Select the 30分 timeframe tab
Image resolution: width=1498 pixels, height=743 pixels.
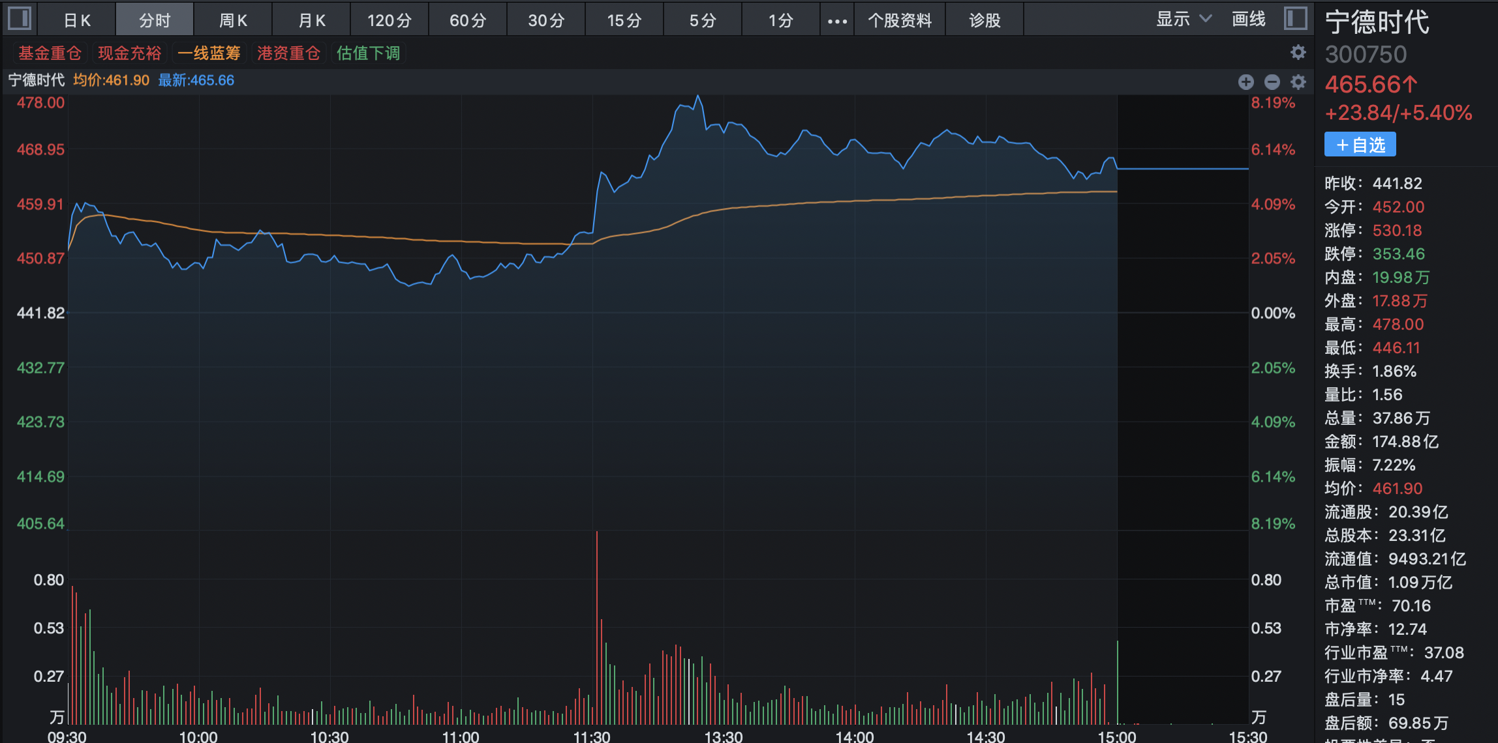click(546, 20)
